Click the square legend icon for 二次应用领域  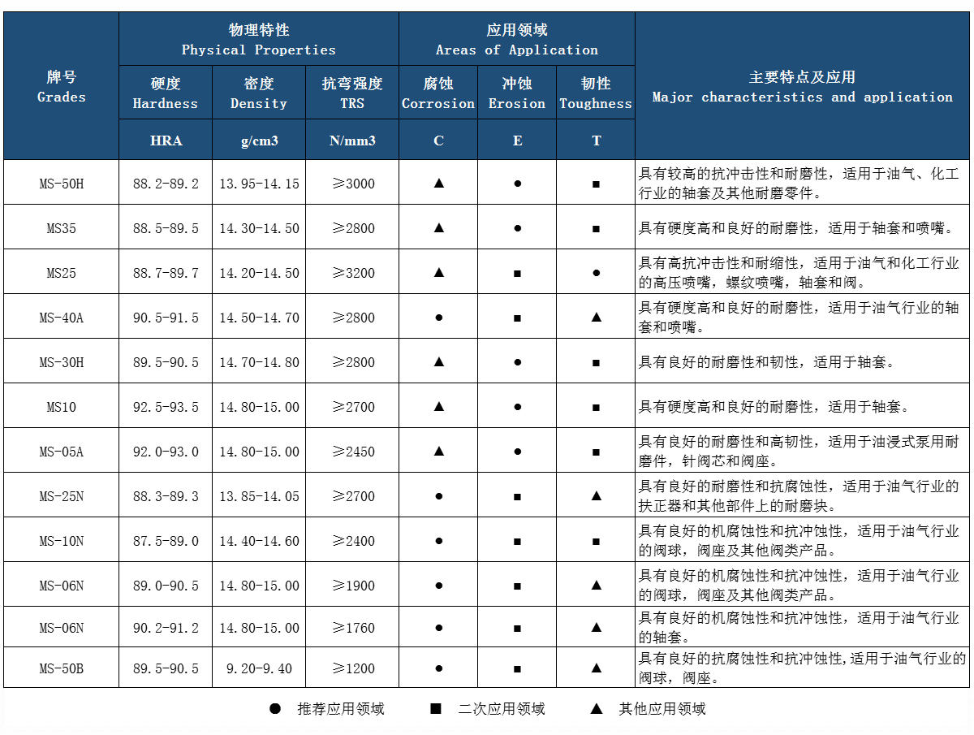(x=436, y=709)
